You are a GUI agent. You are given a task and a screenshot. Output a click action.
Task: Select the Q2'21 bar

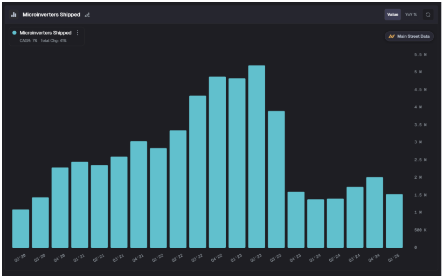coord(100,206)
